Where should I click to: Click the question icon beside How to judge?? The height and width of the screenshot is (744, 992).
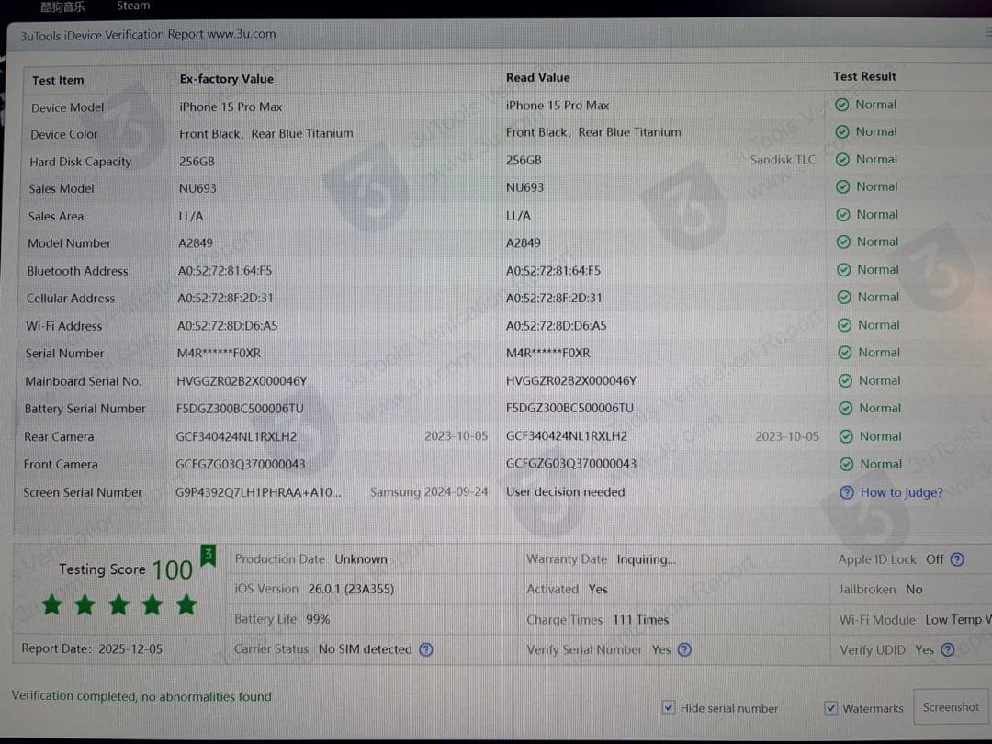click(x=847, y=492)
